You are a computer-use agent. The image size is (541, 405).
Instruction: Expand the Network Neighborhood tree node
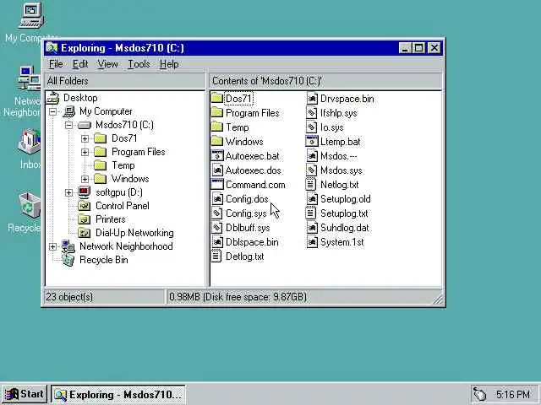pos(52,246)
